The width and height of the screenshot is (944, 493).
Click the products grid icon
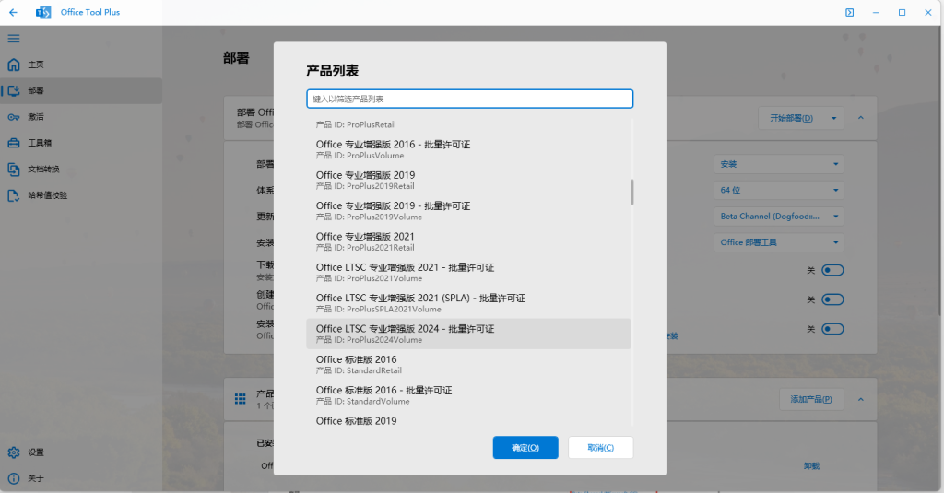[241, 398]
